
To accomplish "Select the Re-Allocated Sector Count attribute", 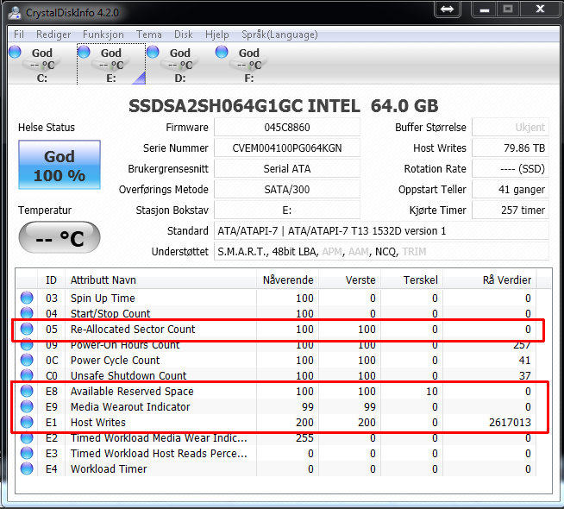I will click(133, 329).
